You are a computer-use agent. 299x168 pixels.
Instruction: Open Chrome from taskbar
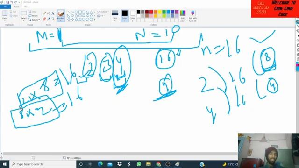[x=158, y=164]
